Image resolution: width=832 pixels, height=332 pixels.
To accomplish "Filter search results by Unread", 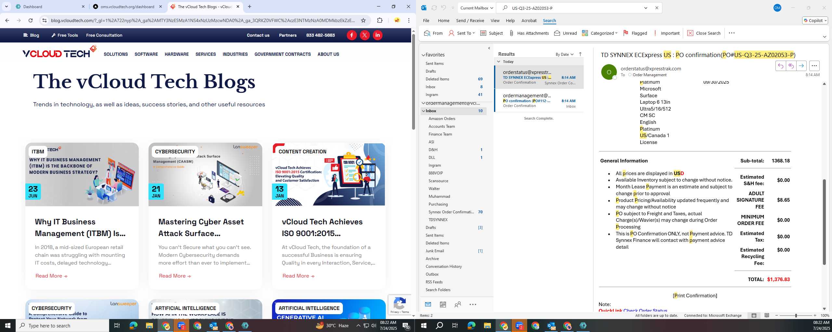I will point(565,33).
